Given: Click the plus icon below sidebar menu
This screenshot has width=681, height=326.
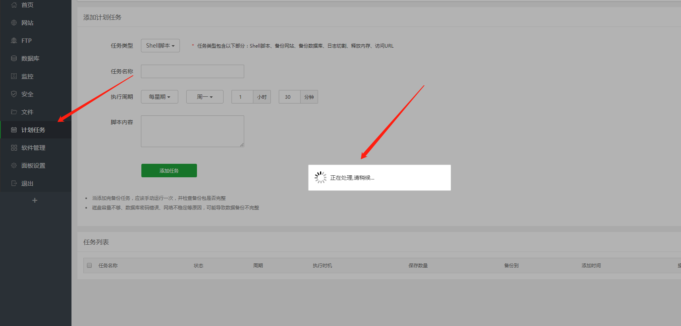Looking at the screenshot, I should pos(35,200).
